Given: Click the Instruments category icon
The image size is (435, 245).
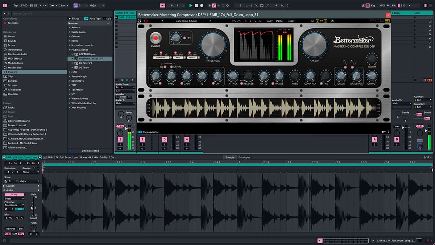Looking at the screenshot, I should [x=5, y=50].
